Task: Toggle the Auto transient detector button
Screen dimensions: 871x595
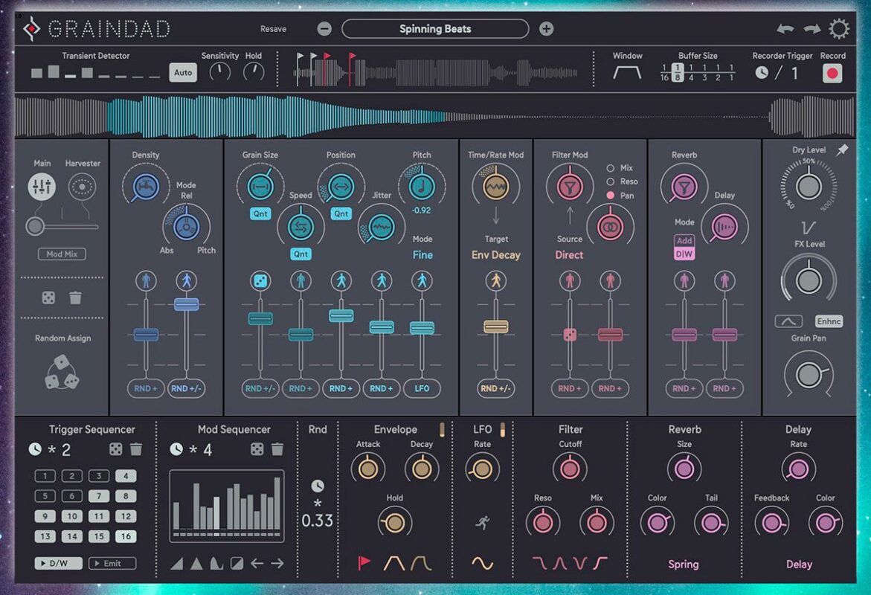Action: [183, 73]
